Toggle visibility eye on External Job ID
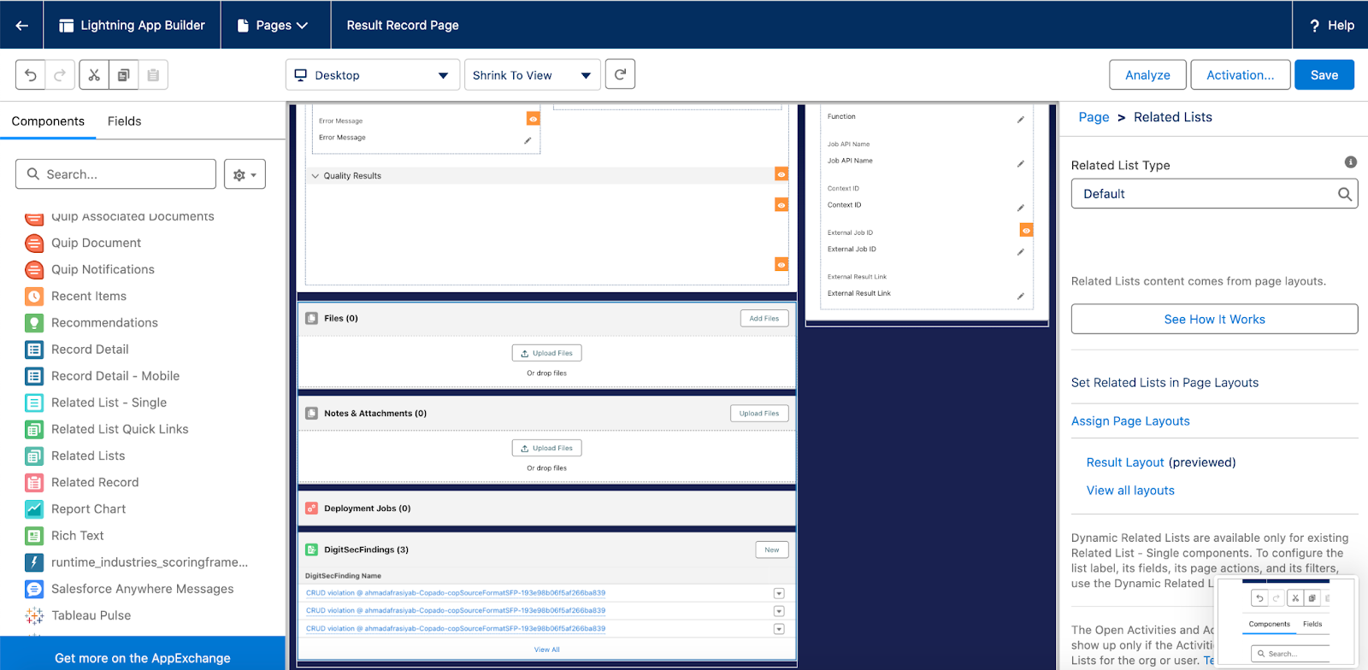The image size is (1368, 670). pyautogui.click(x=1026, y=230)
